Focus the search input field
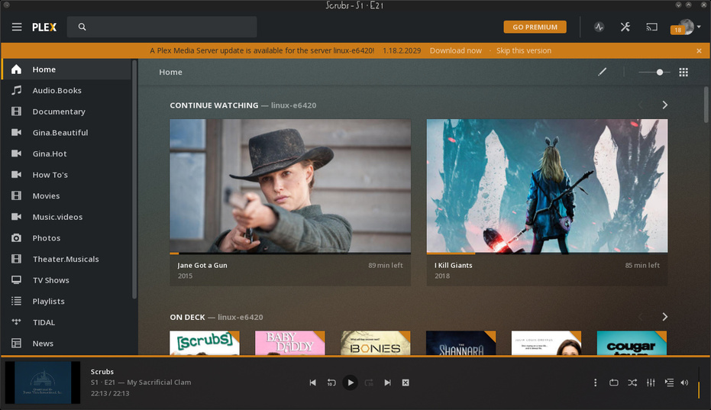 click(162, 27)
